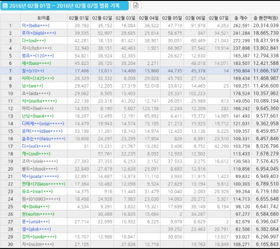Open BJ link 디바제**(origi*****)
This screenshot has width=280, height=249.
(42, 123)
